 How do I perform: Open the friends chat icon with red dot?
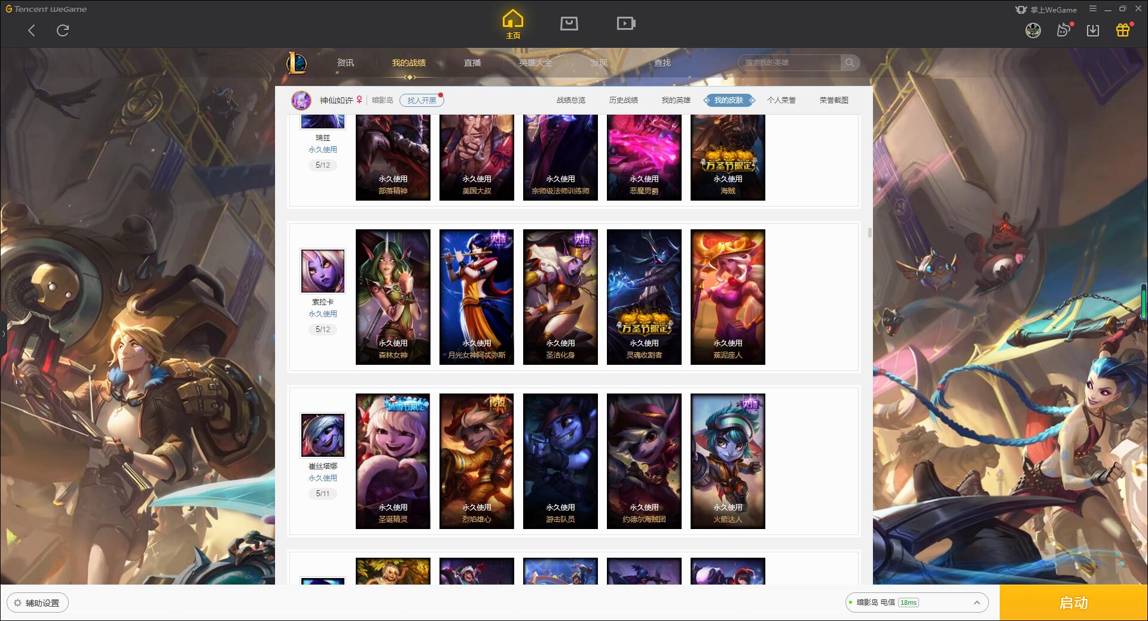(x=1064, y=30)
